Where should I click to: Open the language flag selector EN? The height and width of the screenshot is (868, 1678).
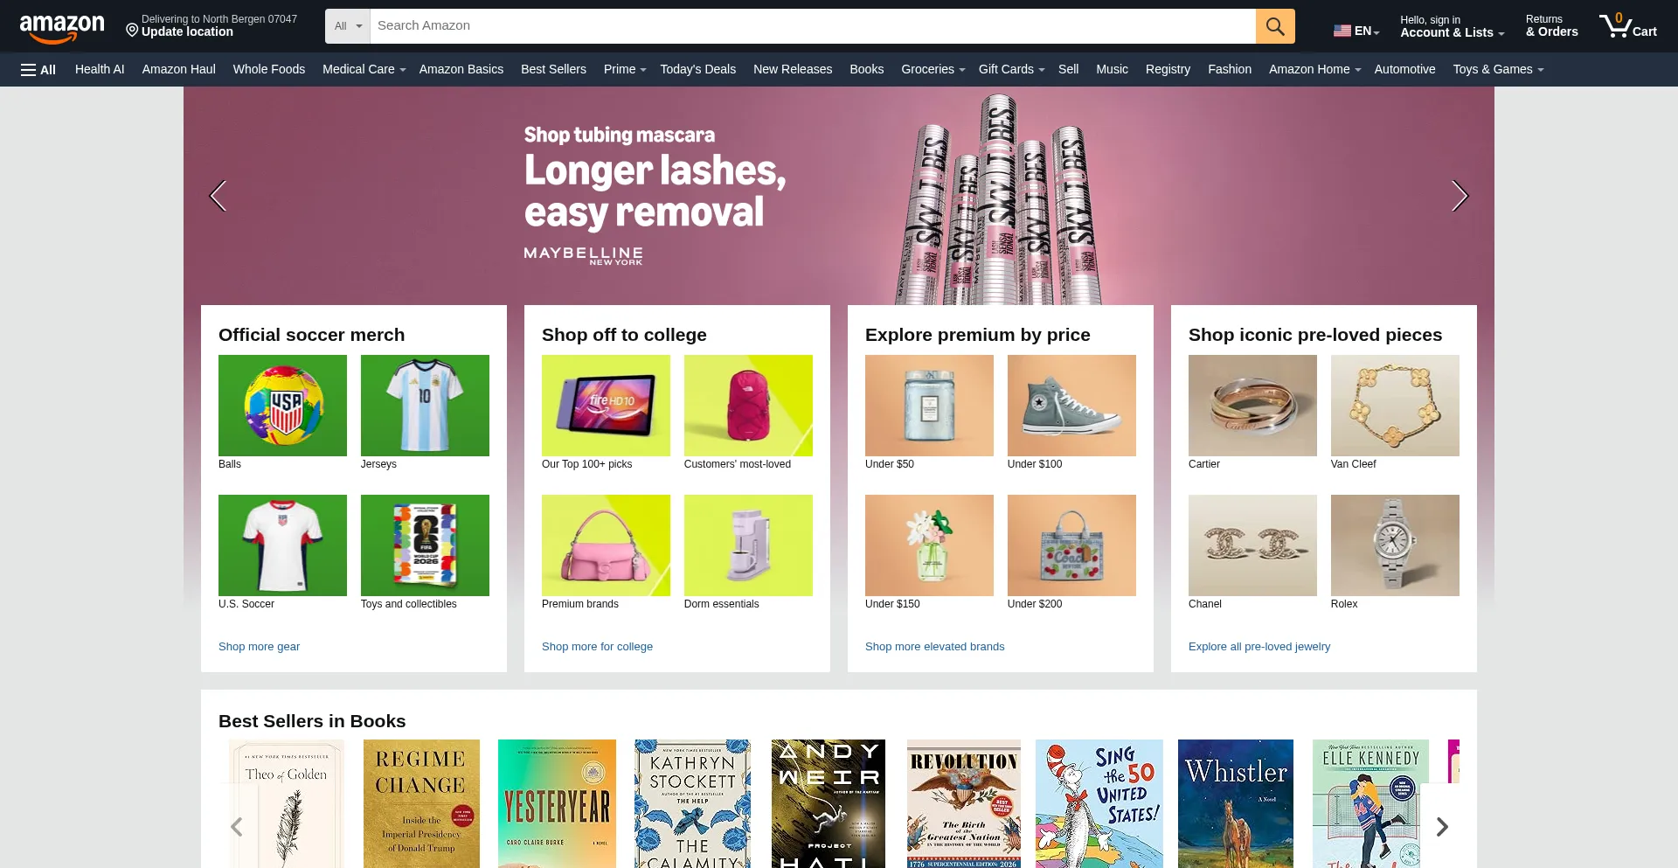1356,31
